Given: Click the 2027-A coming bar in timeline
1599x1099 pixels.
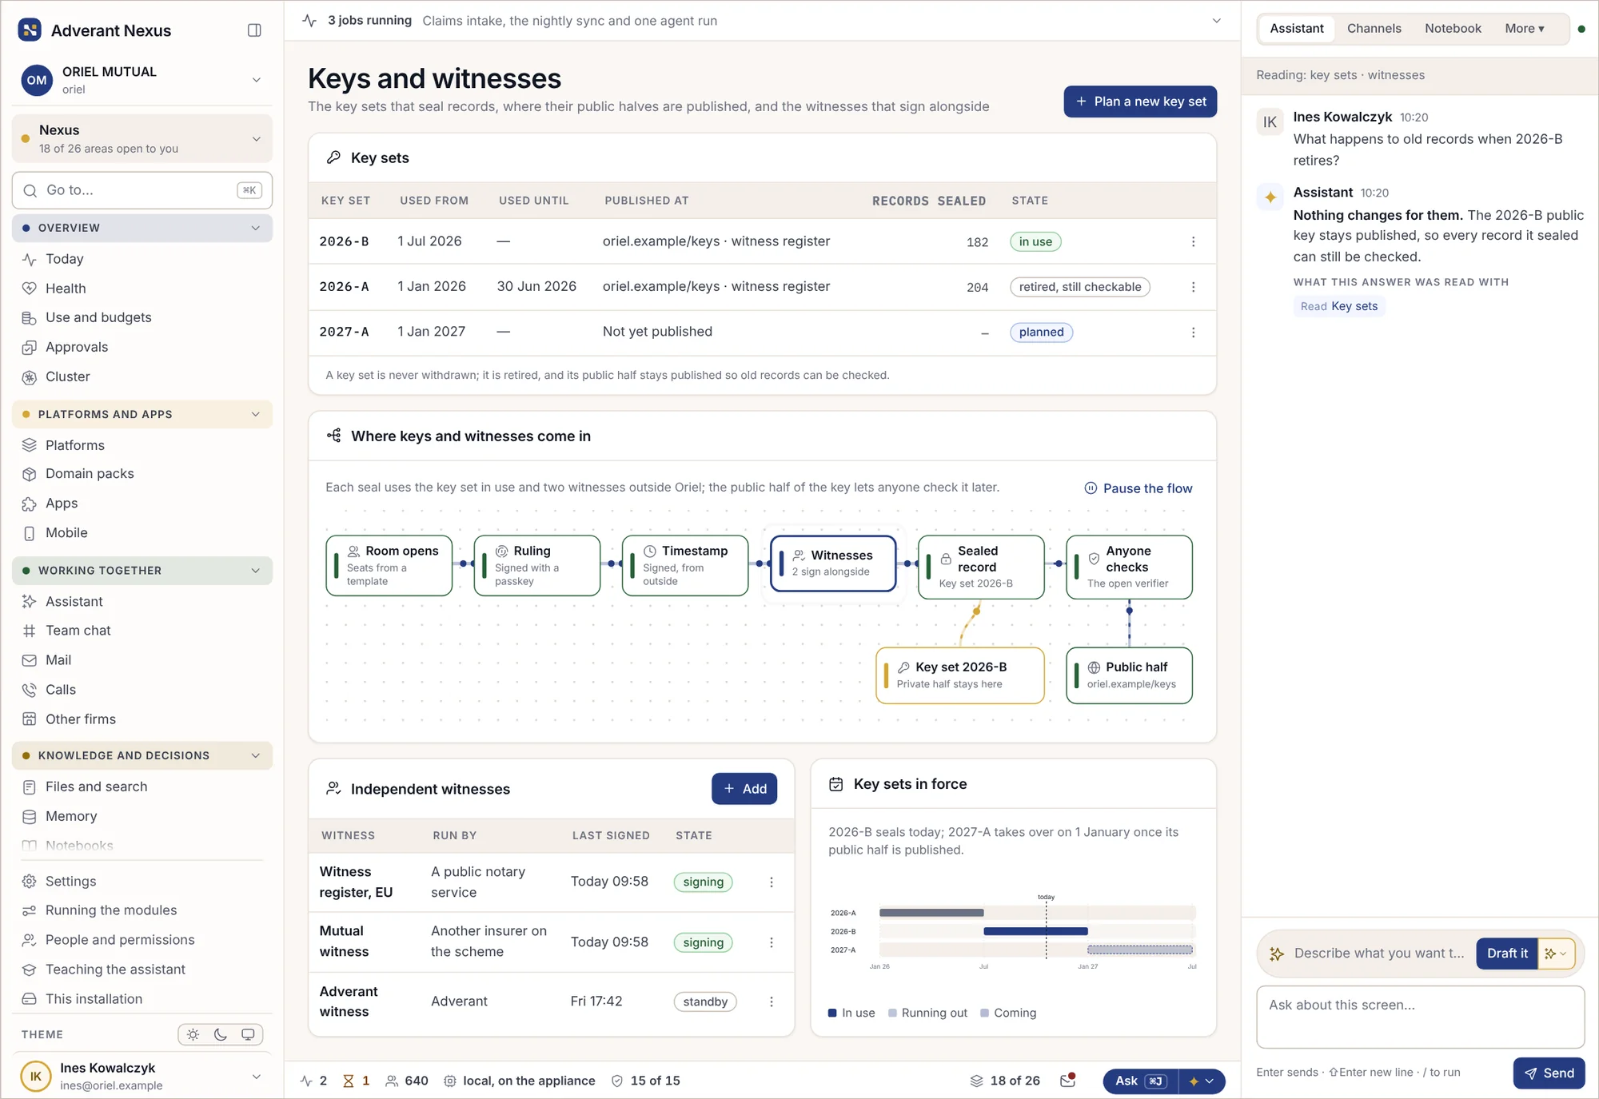Looking at the screenshot, I should pos(1140,950).
